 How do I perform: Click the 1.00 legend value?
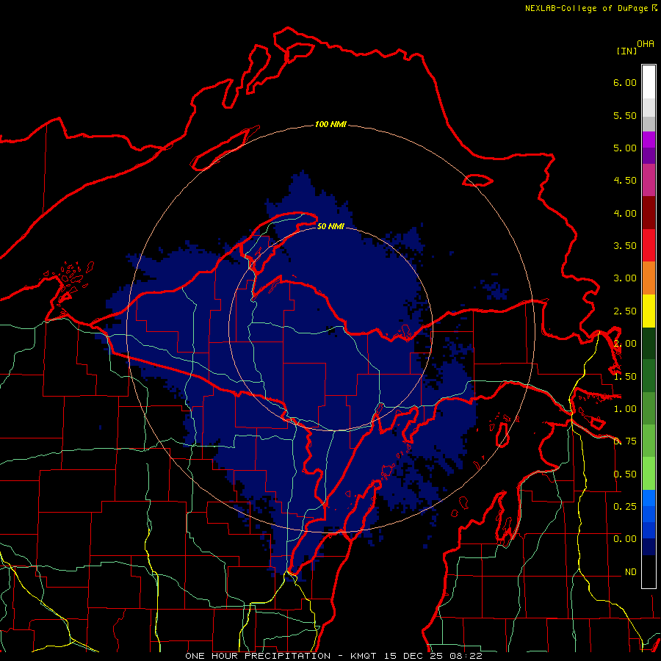coord(625,409)
